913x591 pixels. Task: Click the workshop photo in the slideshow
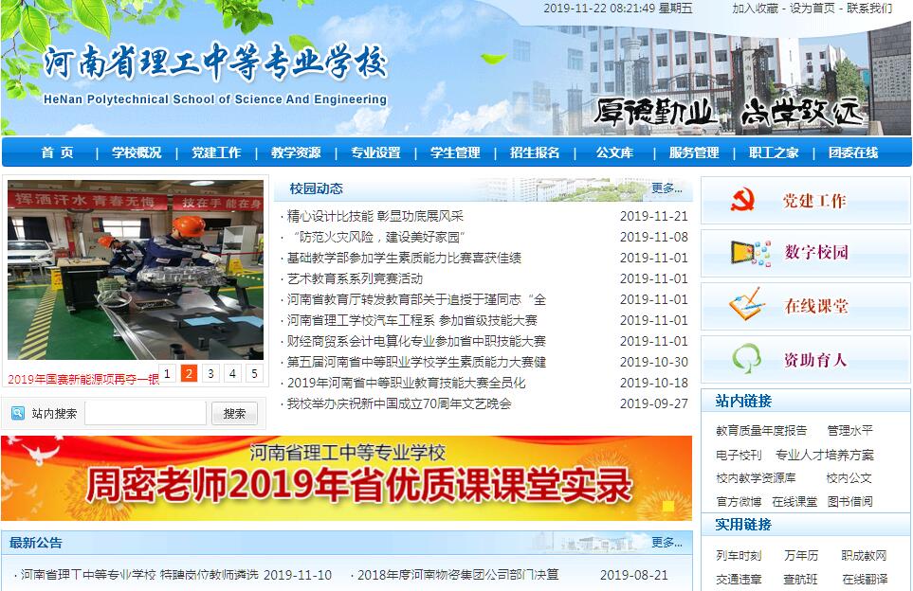[x=136, y=270]
